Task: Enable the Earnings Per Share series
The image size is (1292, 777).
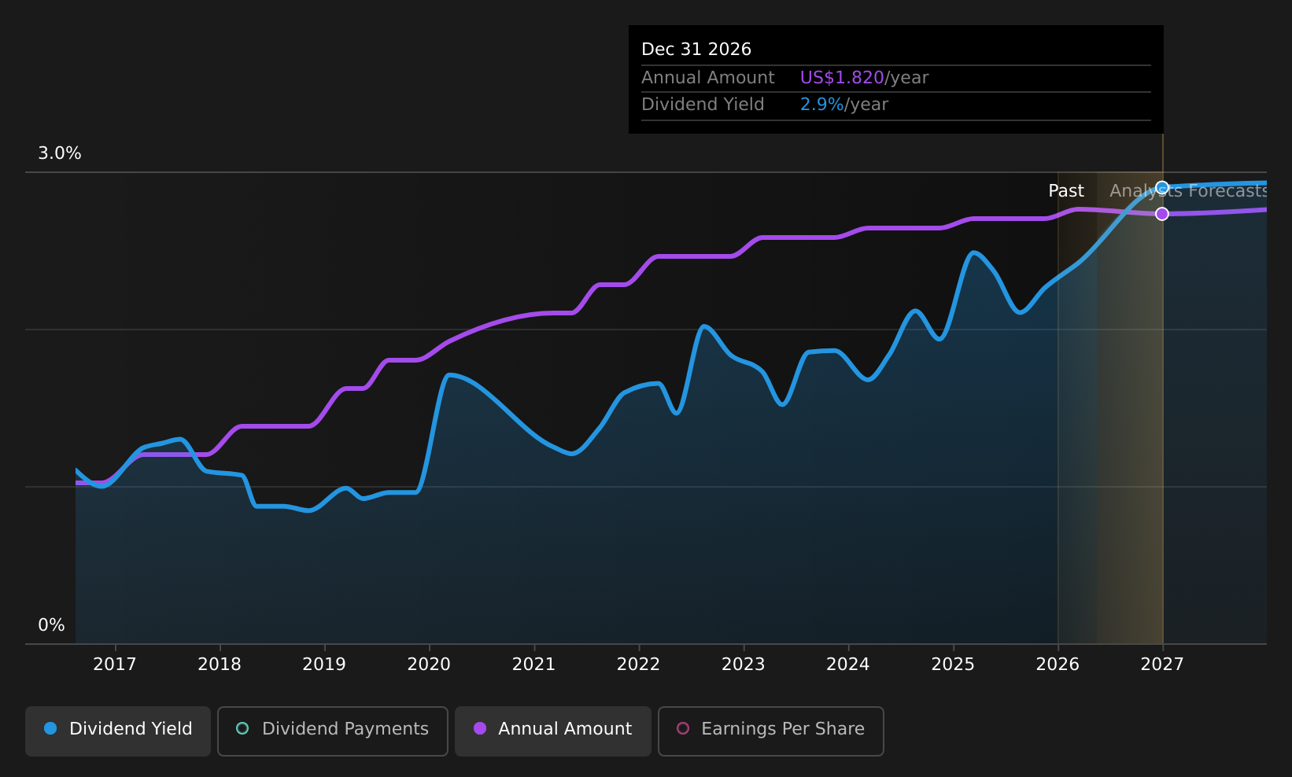Action: pyautogui.click(x=771, y=731)
